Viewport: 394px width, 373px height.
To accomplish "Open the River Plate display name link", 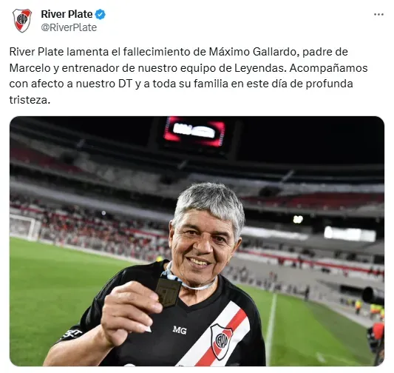I will pyautogui.click(x=67, y=14).
